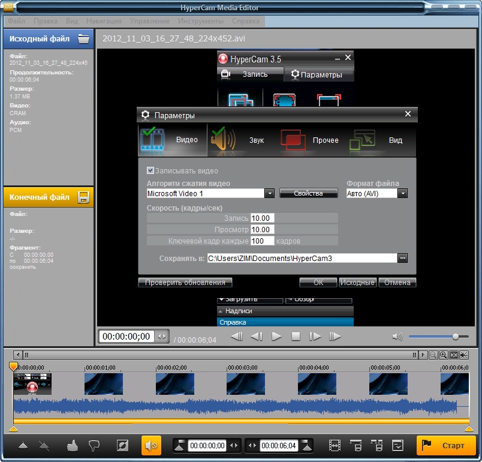Toggle the orange mute audio button

pyautogui.click(x=151, y=446)
